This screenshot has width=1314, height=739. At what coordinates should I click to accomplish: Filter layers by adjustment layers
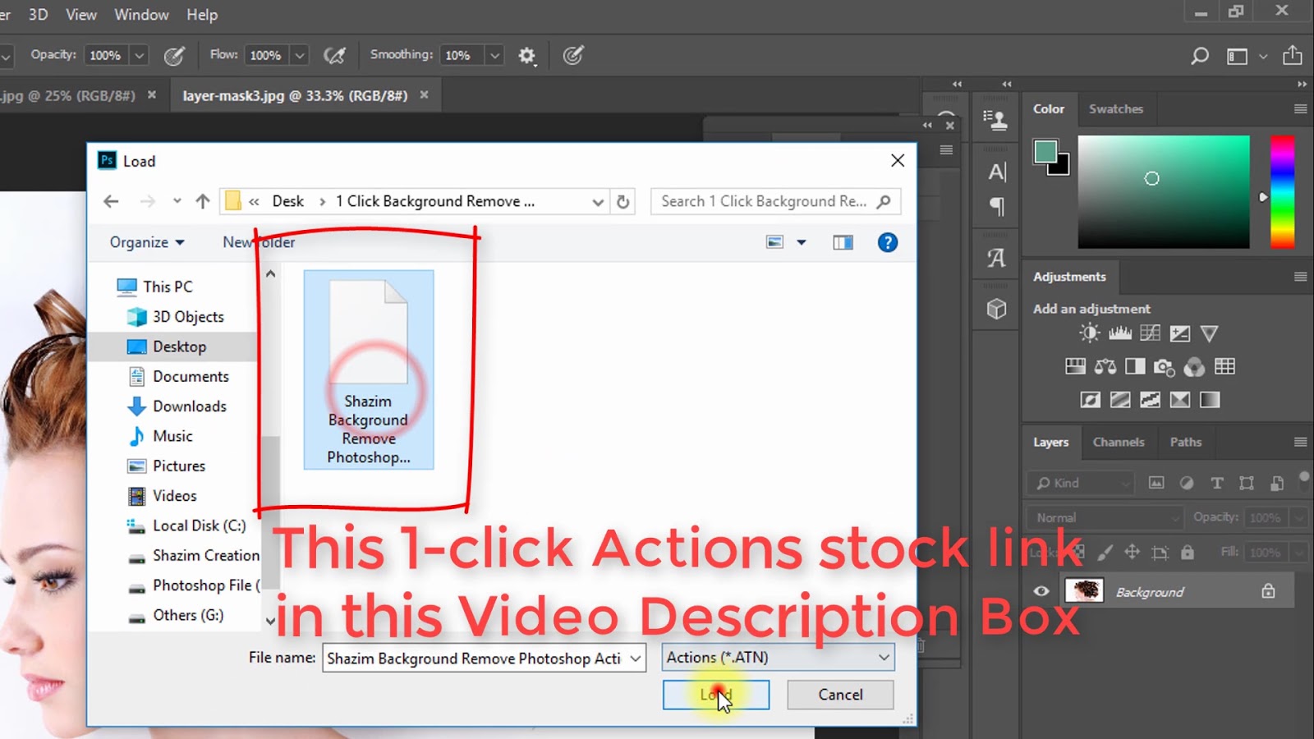1187,483
